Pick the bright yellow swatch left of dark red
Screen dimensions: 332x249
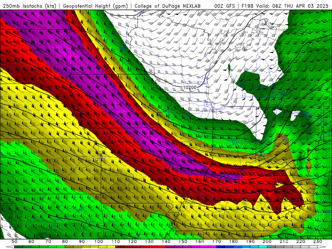[x=111, y=247]
